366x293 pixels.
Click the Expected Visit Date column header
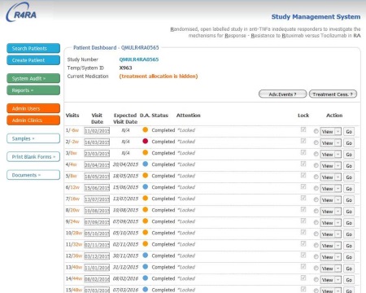(125, 119)
